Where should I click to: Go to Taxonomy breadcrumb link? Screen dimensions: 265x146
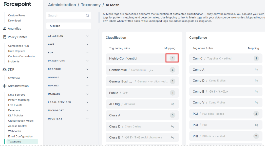pyautogui.click(x=91, y=5)
